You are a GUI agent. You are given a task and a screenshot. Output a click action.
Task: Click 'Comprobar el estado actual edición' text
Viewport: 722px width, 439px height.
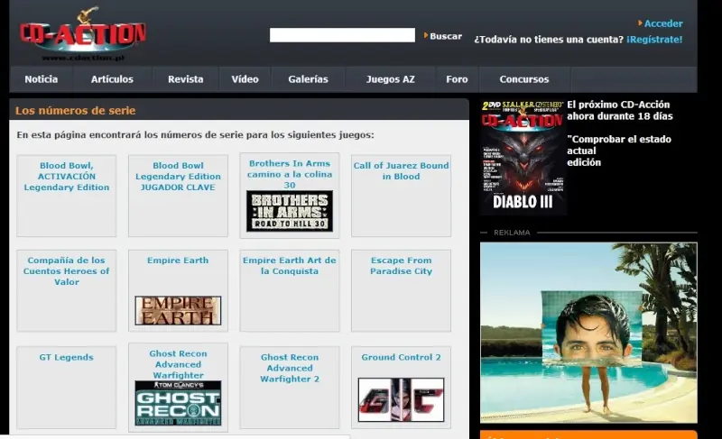coord(619,151)
